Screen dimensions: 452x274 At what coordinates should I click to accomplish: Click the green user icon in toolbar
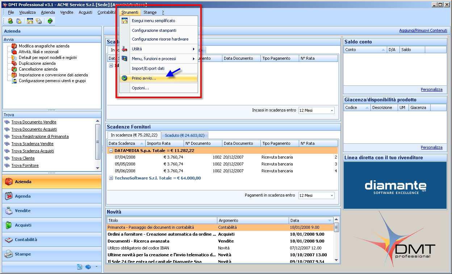pyautogui.click(x=10, y=21)
